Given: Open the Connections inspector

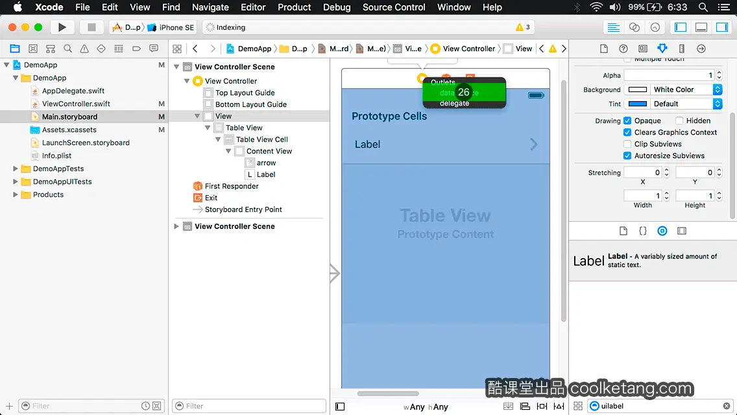Looking at the screenshot, I should point(701,49).
